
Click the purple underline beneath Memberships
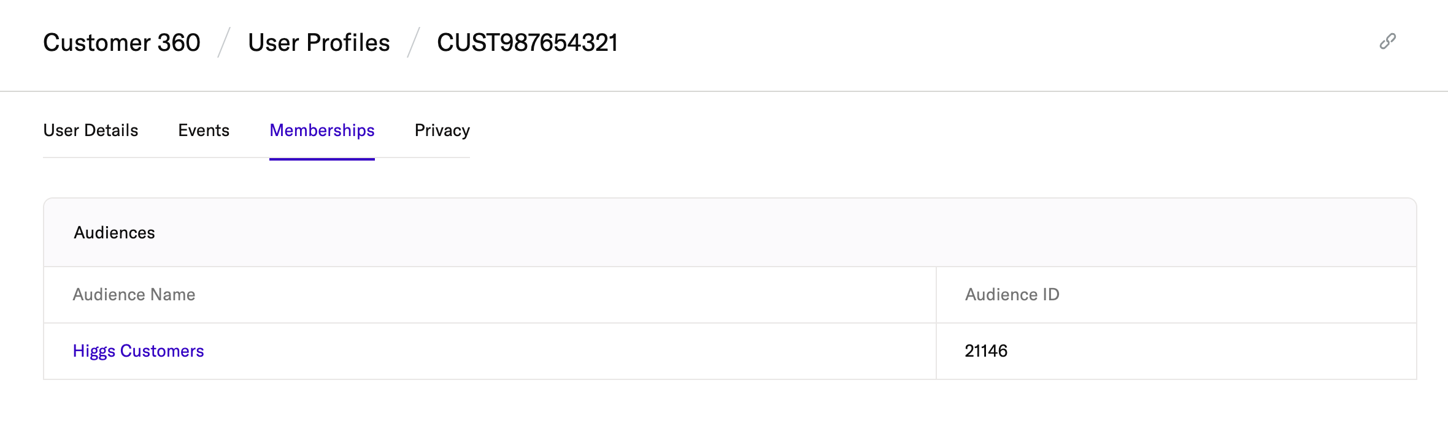pos(322,159)
